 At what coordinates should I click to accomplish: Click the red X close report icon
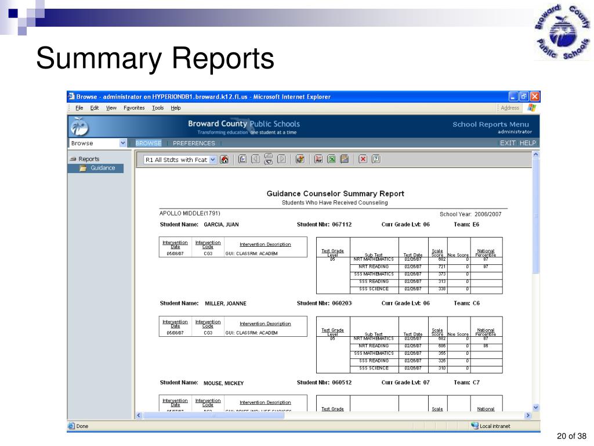point(363,159)
